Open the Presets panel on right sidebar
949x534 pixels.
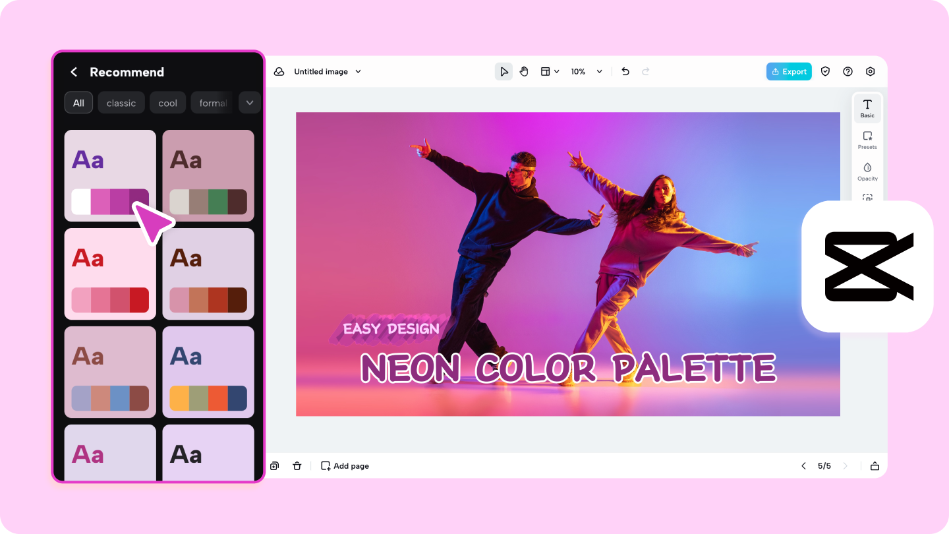[x=867, y=140]
